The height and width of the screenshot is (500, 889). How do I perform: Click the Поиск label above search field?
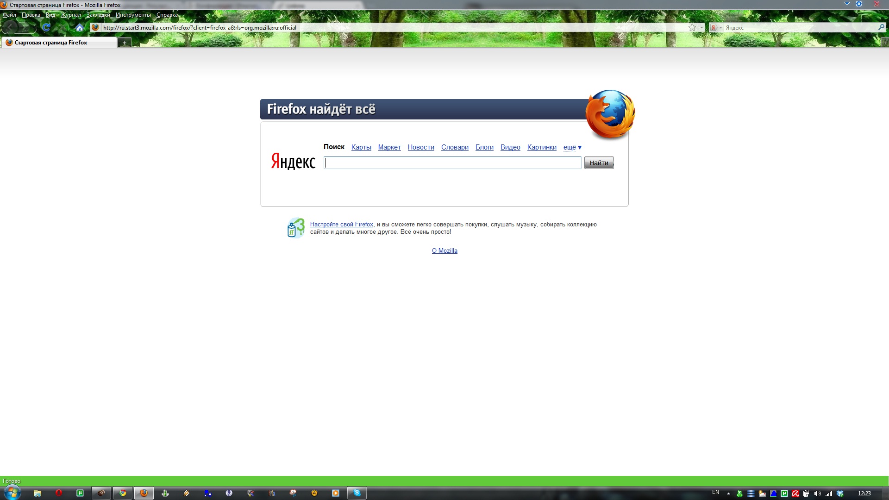pos(334,147)
